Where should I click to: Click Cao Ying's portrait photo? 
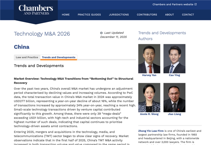click(x=174, y=59)
